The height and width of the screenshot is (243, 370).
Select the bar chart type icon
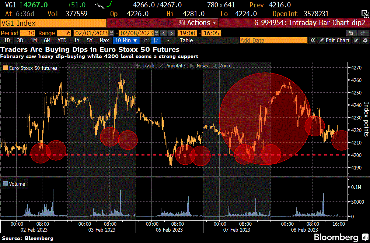point(156,40)
